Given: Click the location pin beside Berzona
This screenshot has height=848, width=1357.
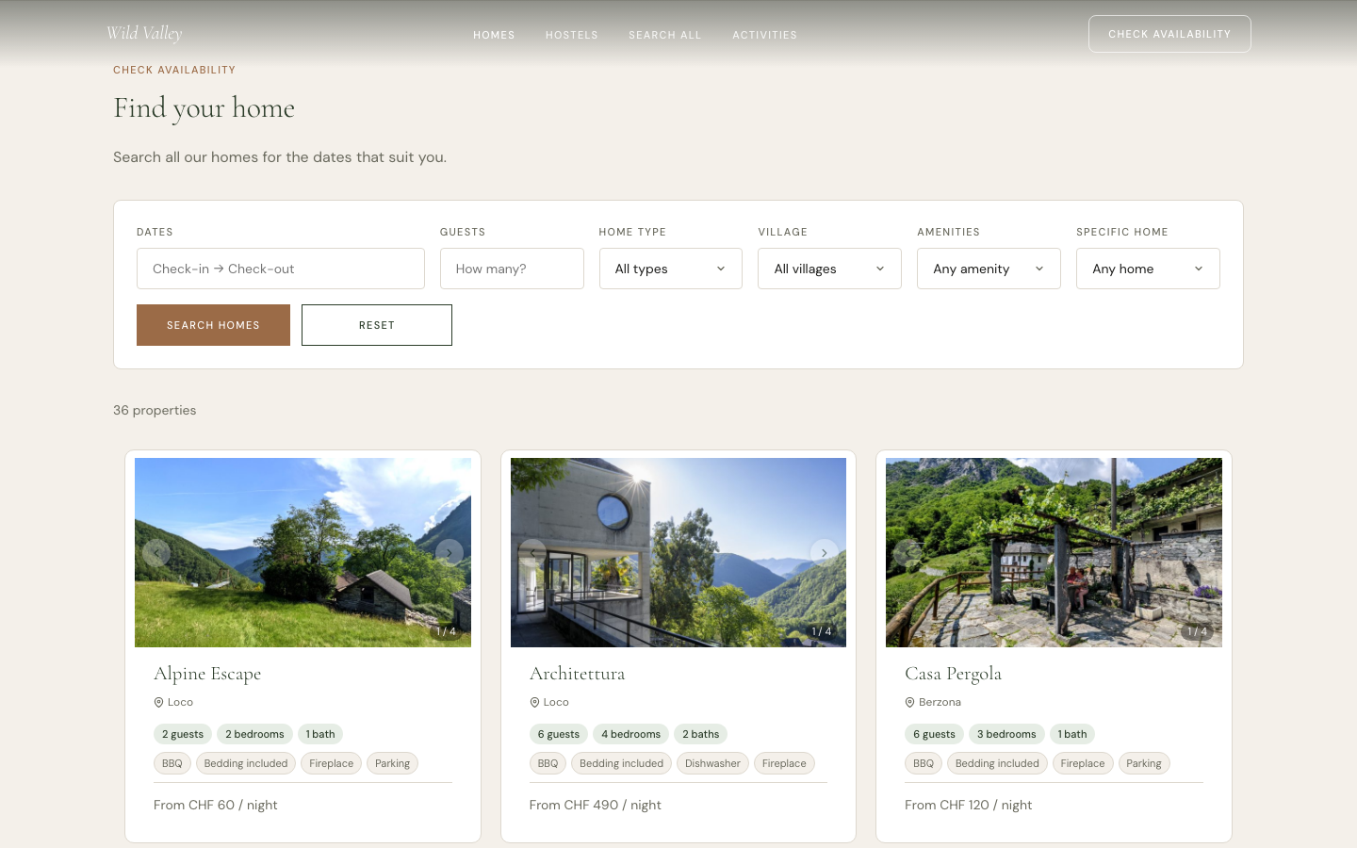Looking at the screenshot, I should point(909,702).
